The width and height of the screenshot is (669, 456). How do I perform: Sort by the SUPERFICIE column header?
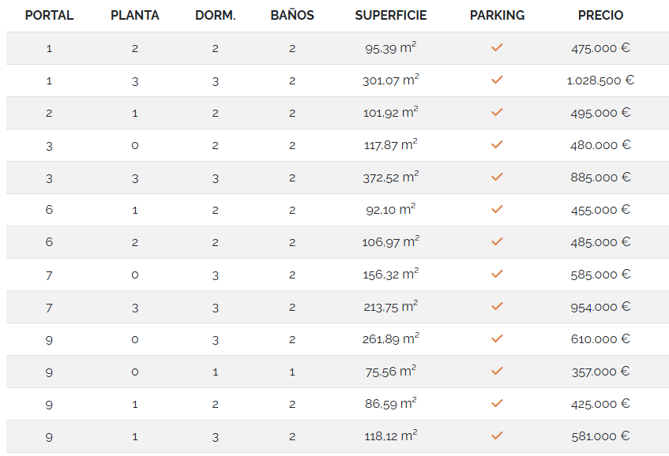[x=391, y=16]
